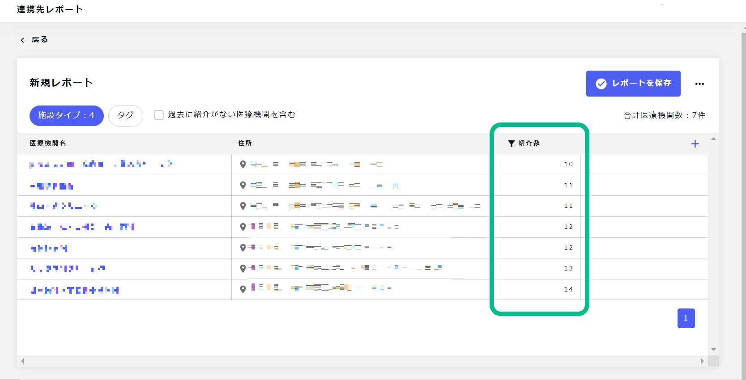This screenshot has height=380, width=746.
Task: Click the horizontal scrollbar's right arrow
Action: 702,361
